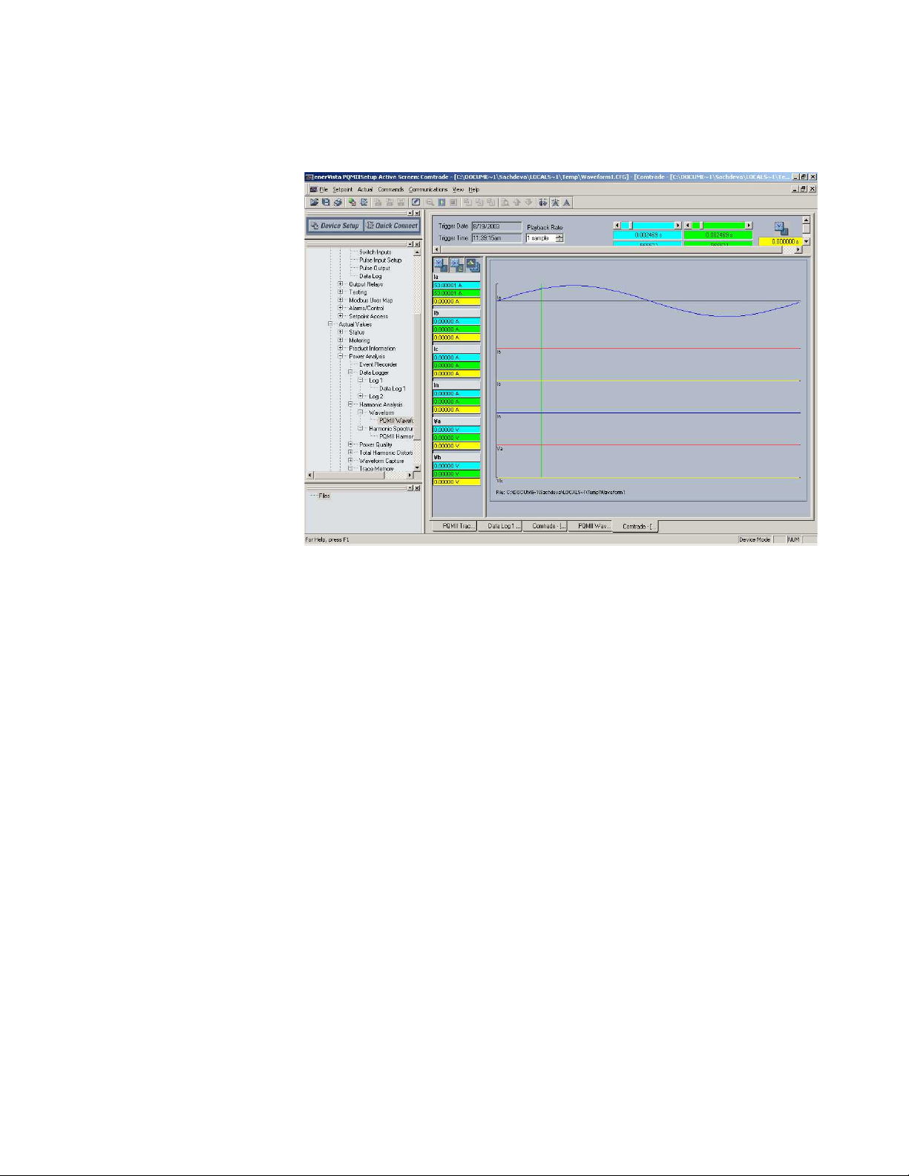
Task: Click the pencil-in-box edit toolbar icon
Action: 416,202
